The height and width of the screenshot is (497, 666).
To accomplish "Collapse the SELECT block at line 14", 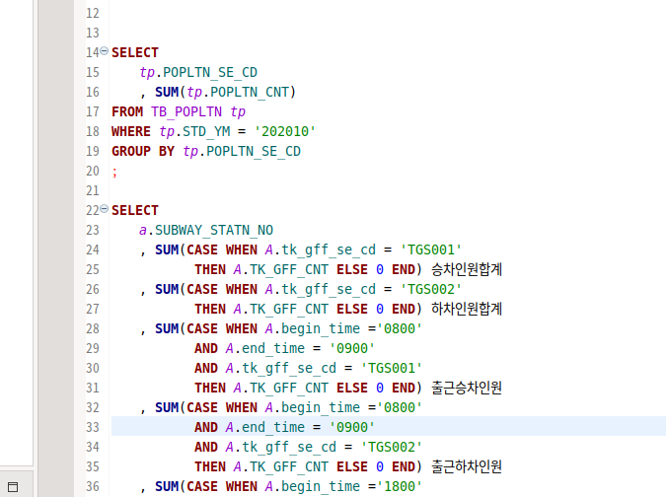I will pos(105,51).
